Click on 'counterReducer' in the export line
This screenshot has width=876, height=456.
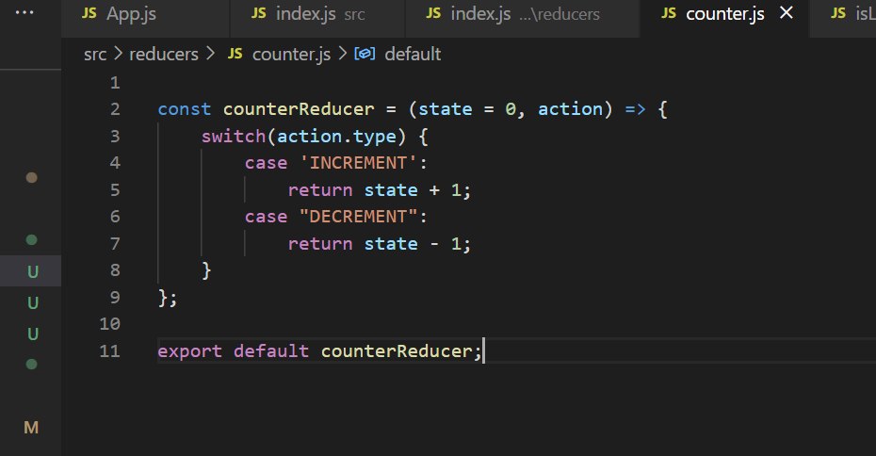(397, 351)
